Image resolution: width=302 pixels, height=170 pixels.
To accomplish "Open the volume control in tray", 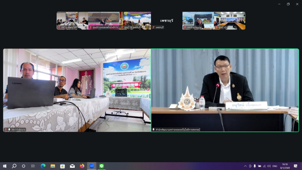I will click(x=268, y=166).
